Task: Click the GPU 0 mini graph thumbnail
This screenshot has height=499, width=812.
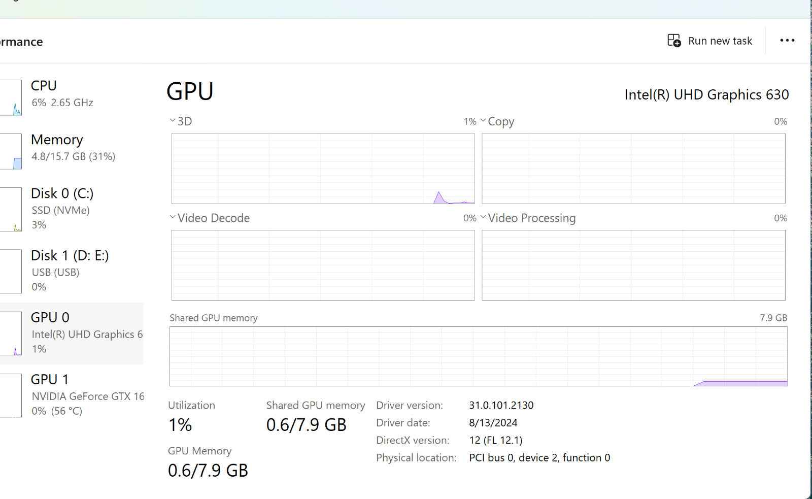Action: pyautogui.click(x=11, y=333)
